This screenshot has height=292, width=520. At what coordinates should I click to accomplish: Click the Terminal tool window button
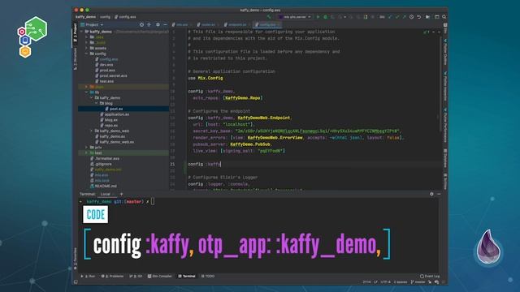[x=187, y=276]
